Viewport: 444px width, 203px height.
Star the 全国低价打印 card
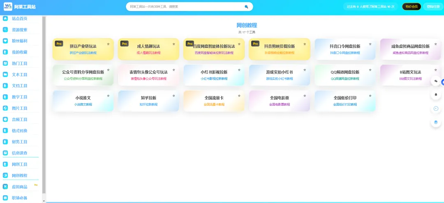click(x=370, y=96)
